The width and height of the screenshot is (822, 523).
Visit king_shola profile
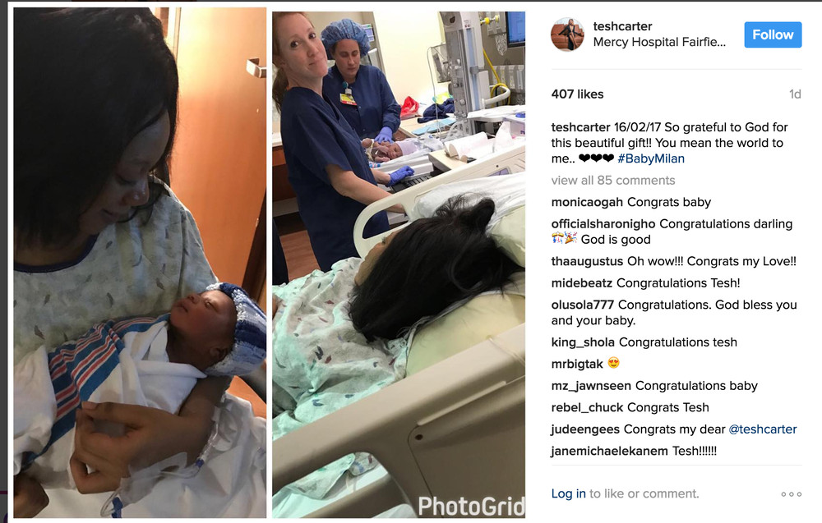583,342
